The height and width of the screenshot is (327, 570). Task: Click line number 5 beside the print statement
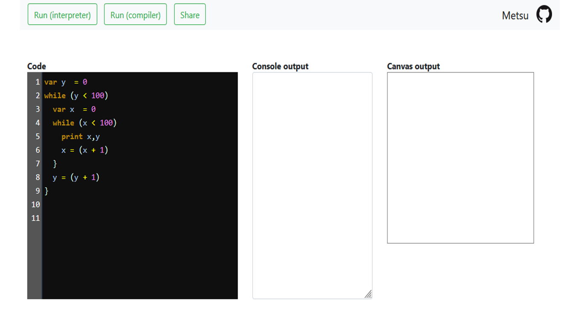[37, 136]
